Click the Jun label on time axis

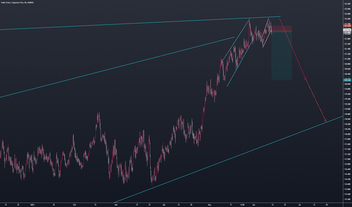pyautogui.click(x=254, y=204)
